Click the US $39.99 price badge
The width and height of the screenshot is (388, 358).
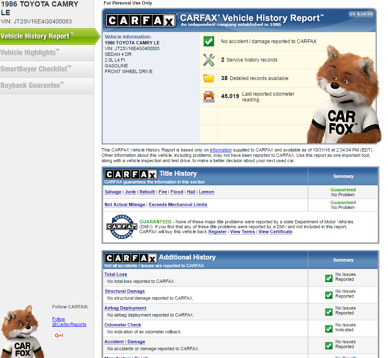361,14
